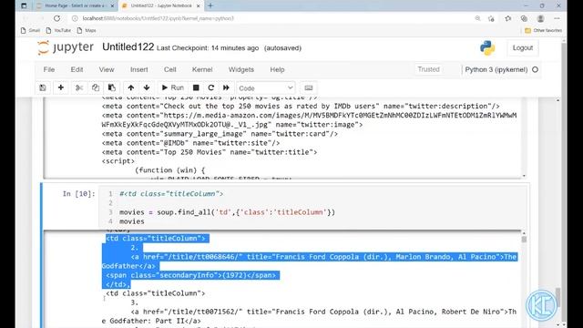Open the Kernel menu
Image resolution: width=583 pixels, height=328 pixels.
[x=202, y=69]
